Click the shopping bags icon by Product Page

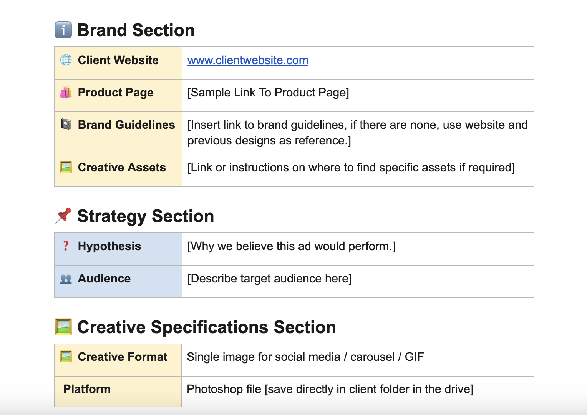pos(66,92)
